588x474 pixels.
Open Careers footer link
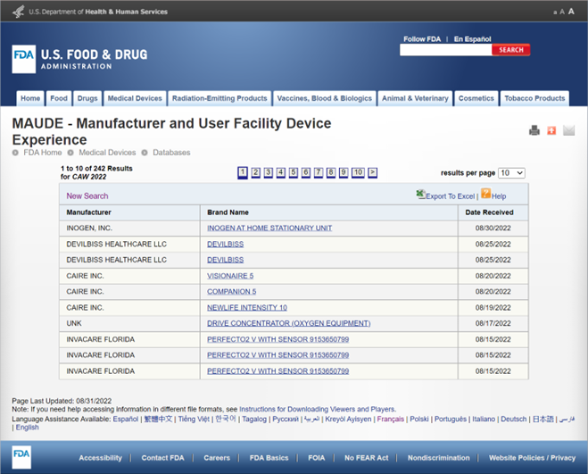click(x=217, y=458)
